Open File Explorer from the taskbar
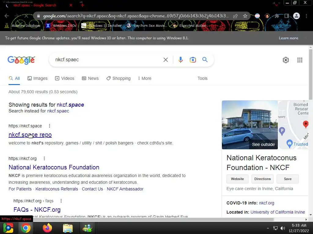The height and width of the screenshot is (234, 313). (x=68, y=228)
